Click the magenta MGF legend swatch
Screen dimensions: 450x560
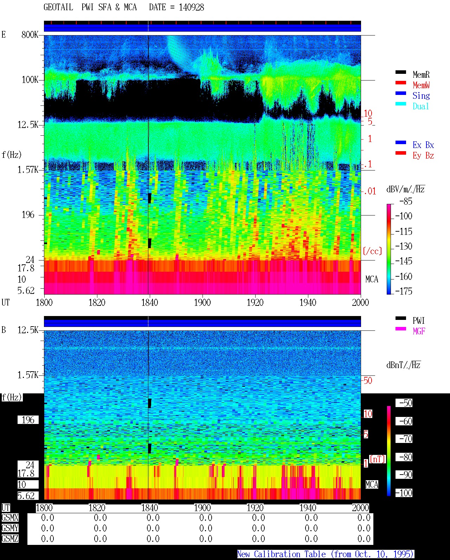pyautogui.click(x=401, y=329)
